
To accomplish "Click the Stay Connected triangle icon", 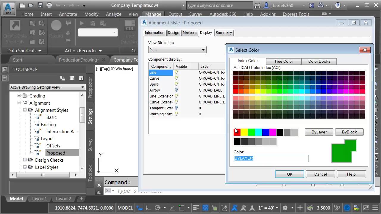I will [321, 5].
